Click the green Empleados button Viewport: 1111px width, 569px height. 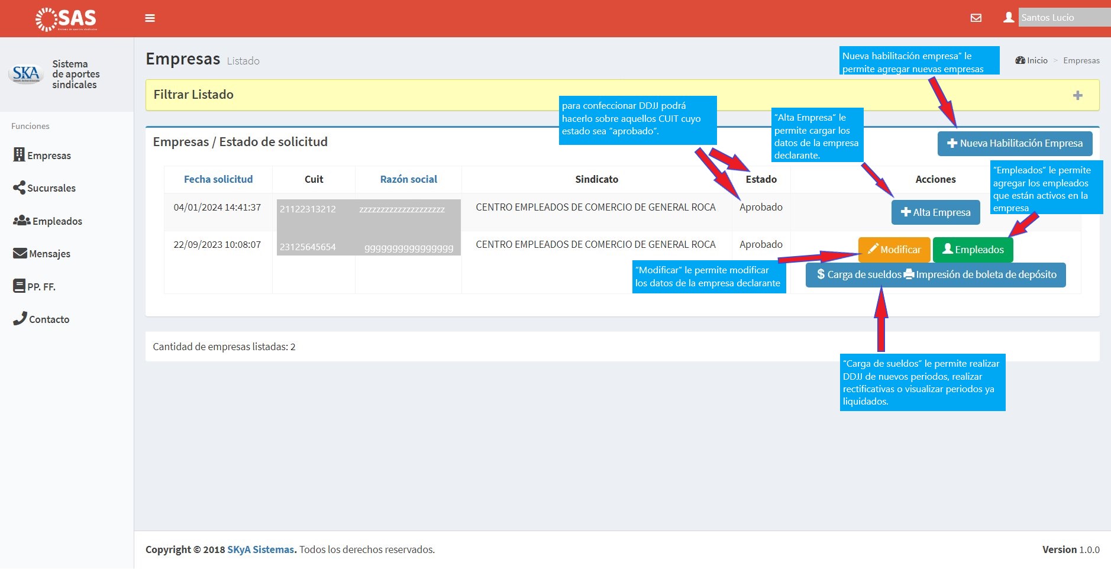click(973, 250)
